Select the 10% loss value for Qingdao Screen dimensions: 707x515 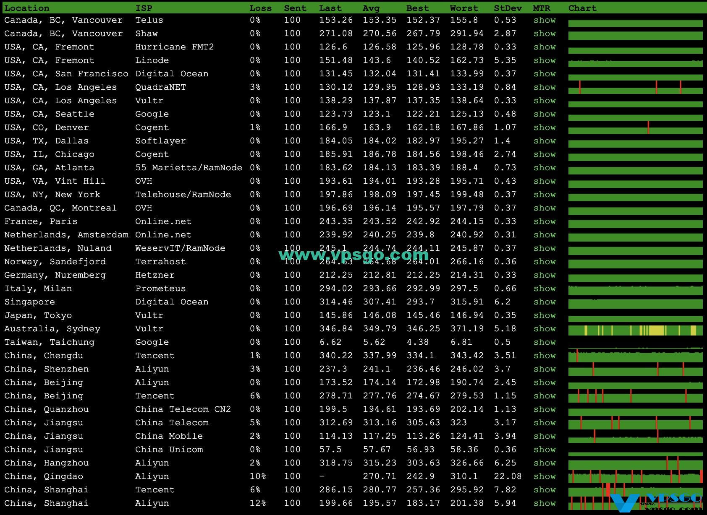click(x=258, y=476)
